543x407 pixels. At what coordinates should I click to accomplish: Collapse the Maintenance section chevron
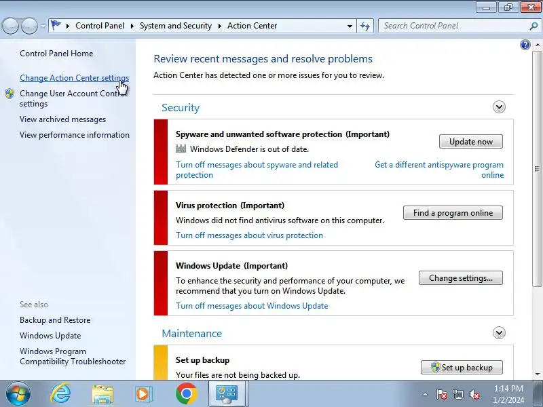499,333
